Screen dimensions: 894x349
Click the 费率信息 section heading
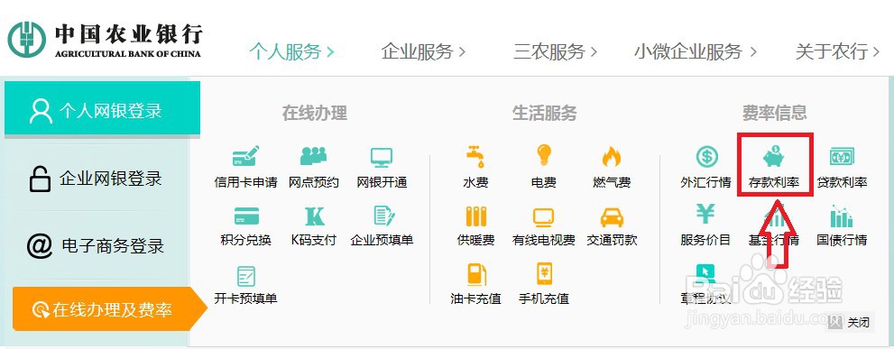click(x=774, y=113)
